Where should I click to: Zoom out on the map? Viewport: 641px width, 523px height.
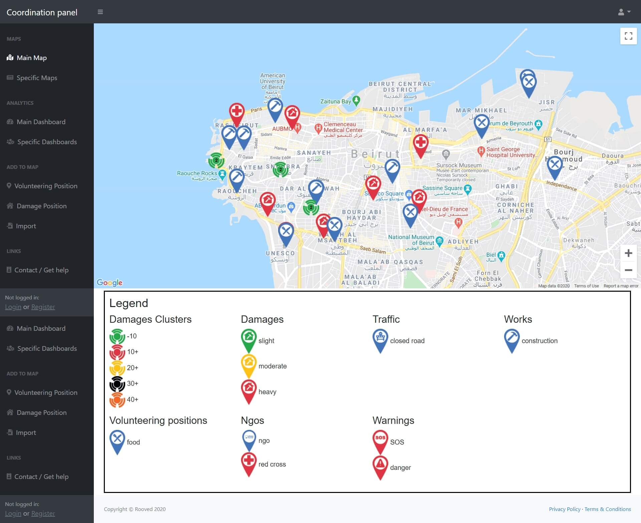(628, 270)
